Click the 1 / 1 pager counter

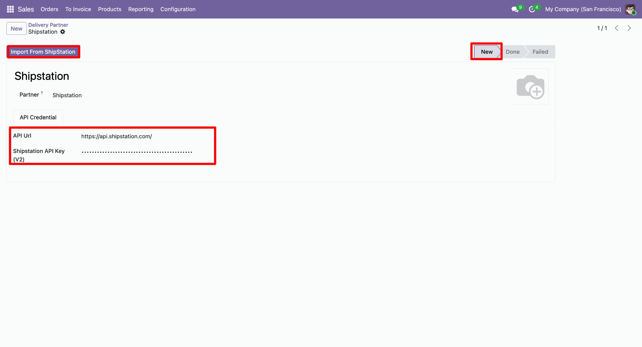coord(602,28)
